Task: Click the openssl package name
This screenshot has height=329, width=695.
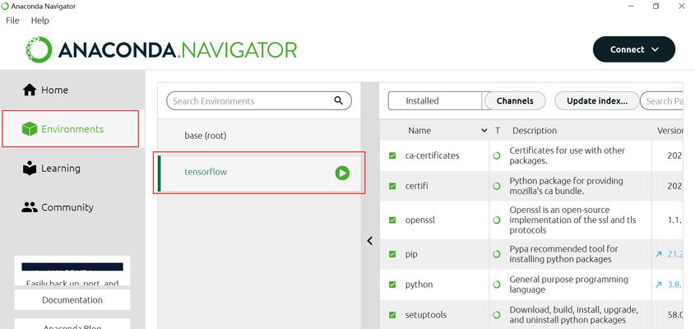Action: pyautogui.click(x=419, y=220)
